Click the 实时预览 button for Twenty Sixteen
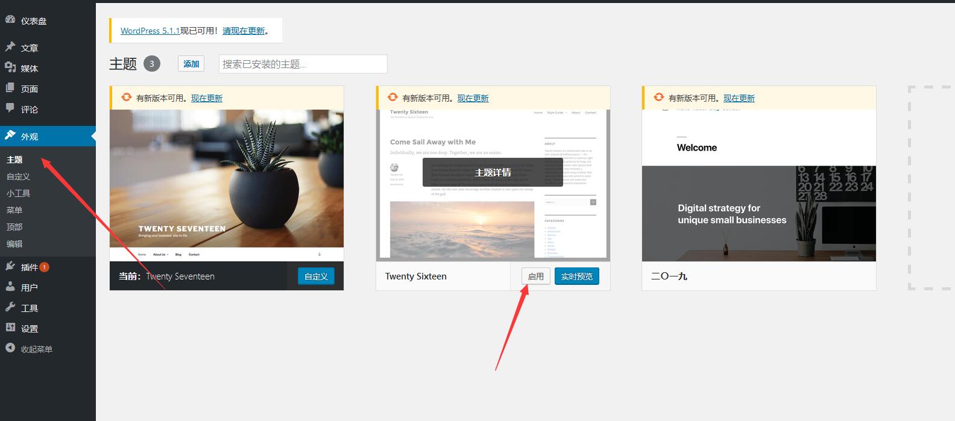This screenshot has width=955, height=421. (577, 276)
